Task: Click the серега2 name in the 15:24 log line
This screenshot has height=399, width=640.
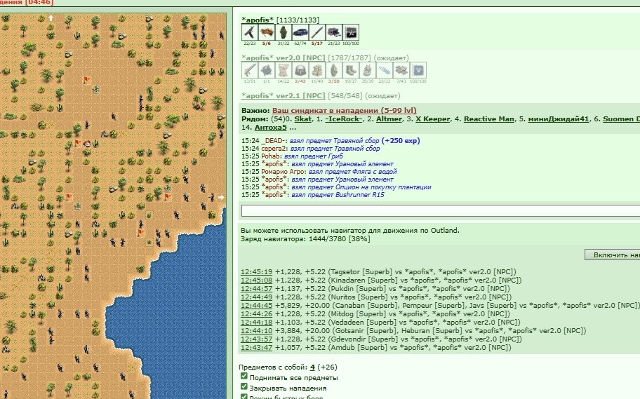Action: pyautogui.click(x=274, y=149)
